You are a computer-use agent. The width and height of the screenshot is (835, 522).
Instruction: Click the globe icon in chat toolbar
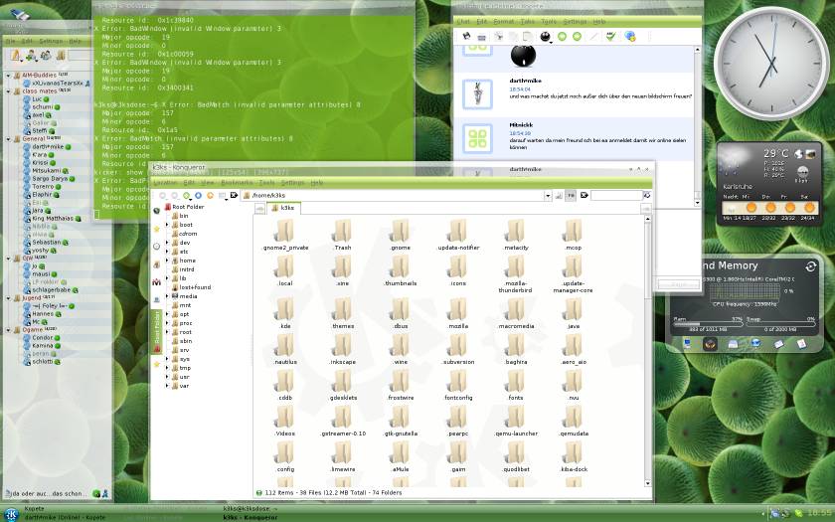pos(630,36)
